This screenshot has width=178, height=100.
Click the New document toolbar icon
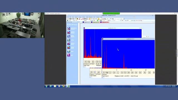pyautogui.click(x=68, y=19)
